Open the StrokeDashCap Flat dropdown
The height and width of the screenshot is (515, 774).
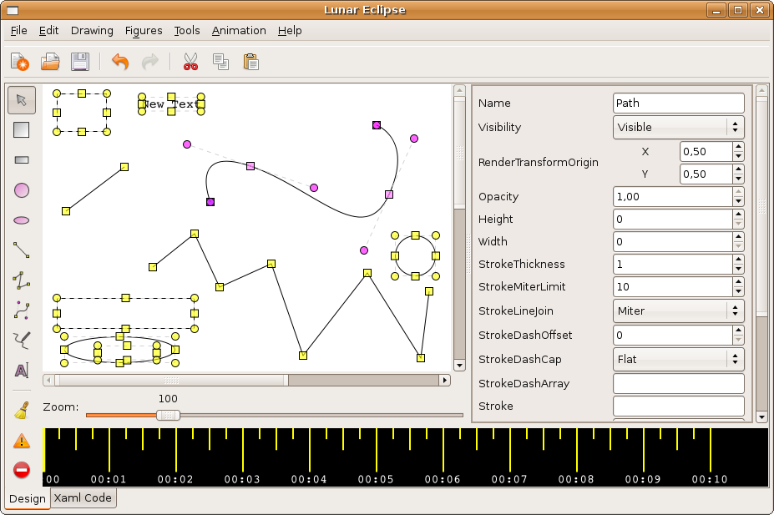tap(678, 359)
